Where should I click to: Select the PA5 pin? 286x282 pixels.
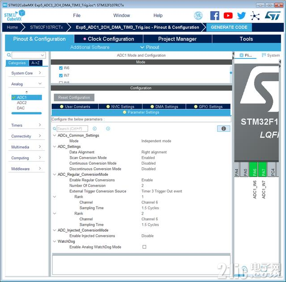click(245, 170)
